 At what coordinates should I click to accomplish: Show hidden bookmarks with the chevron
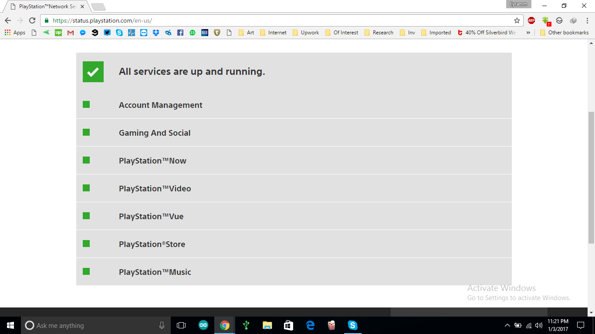coord(528,33)
